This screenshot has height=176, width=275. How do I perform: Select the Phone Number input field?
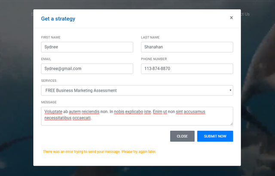[x=187, y=69]
